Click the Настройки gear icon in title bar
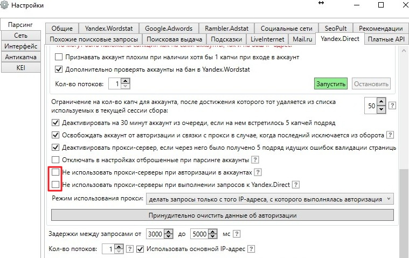The height and width of the screenshot is (258, 409). click(x=4, y=5)
